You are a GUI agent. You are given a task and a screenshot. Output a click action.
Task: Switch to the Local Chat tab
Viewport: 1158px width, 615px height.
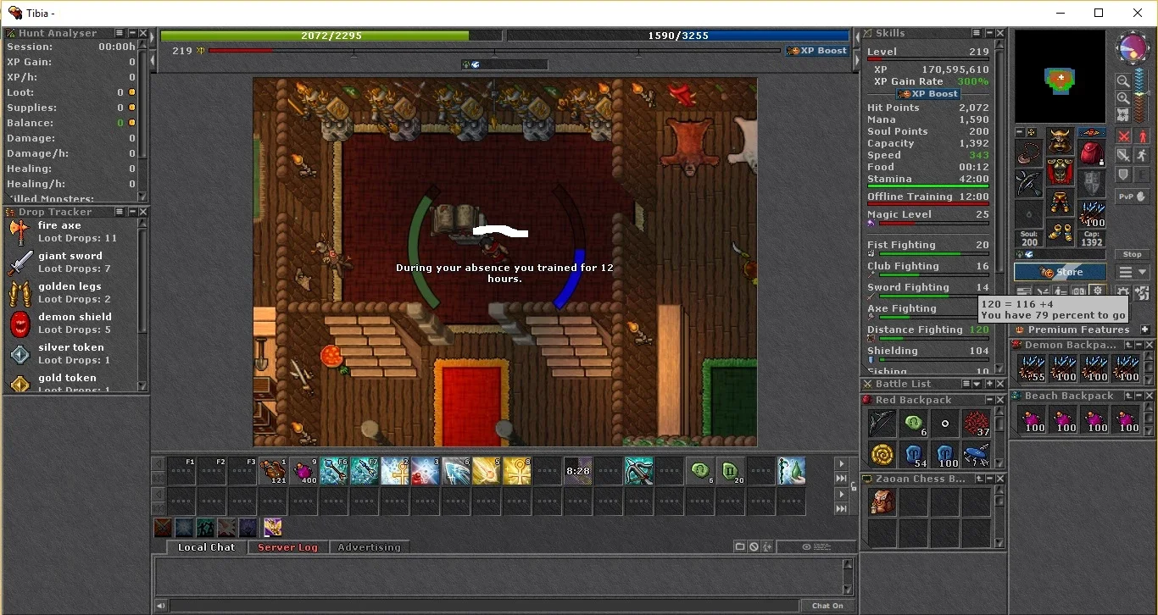(206, 547)
